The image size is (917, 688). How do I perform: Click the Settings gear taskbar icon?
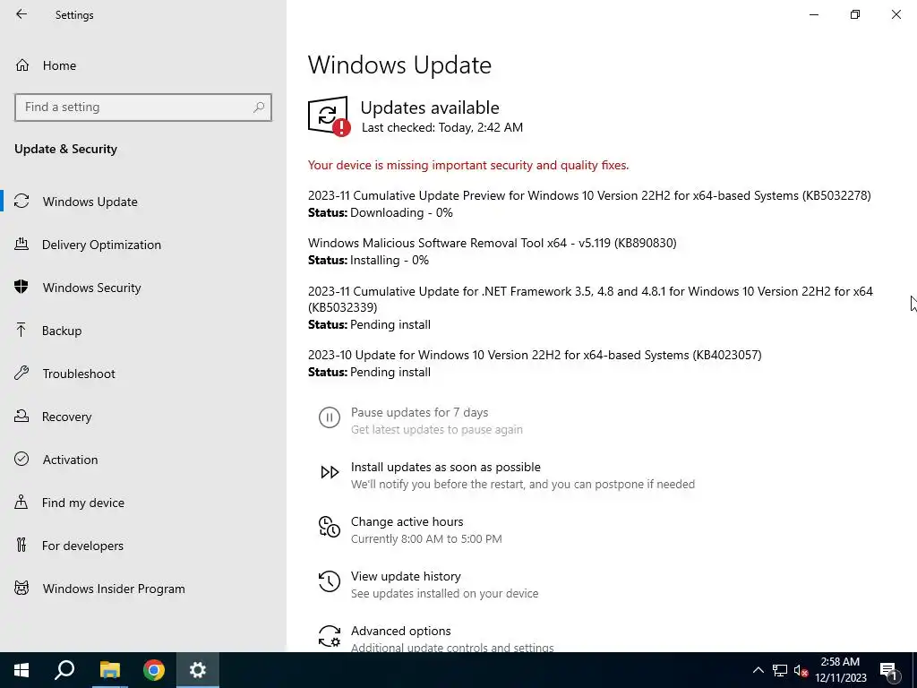click(x=198, y=670)
